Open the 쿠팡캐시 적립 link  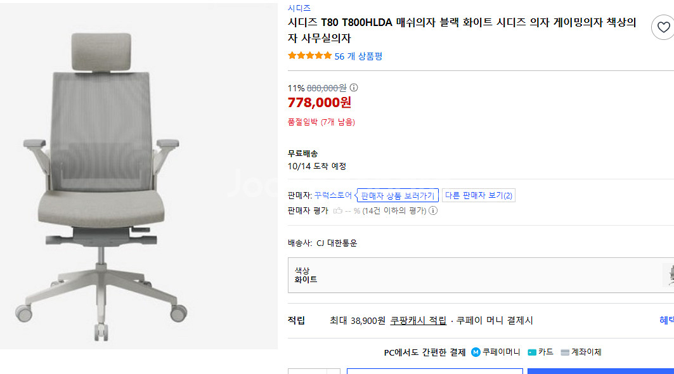(418, 321)
